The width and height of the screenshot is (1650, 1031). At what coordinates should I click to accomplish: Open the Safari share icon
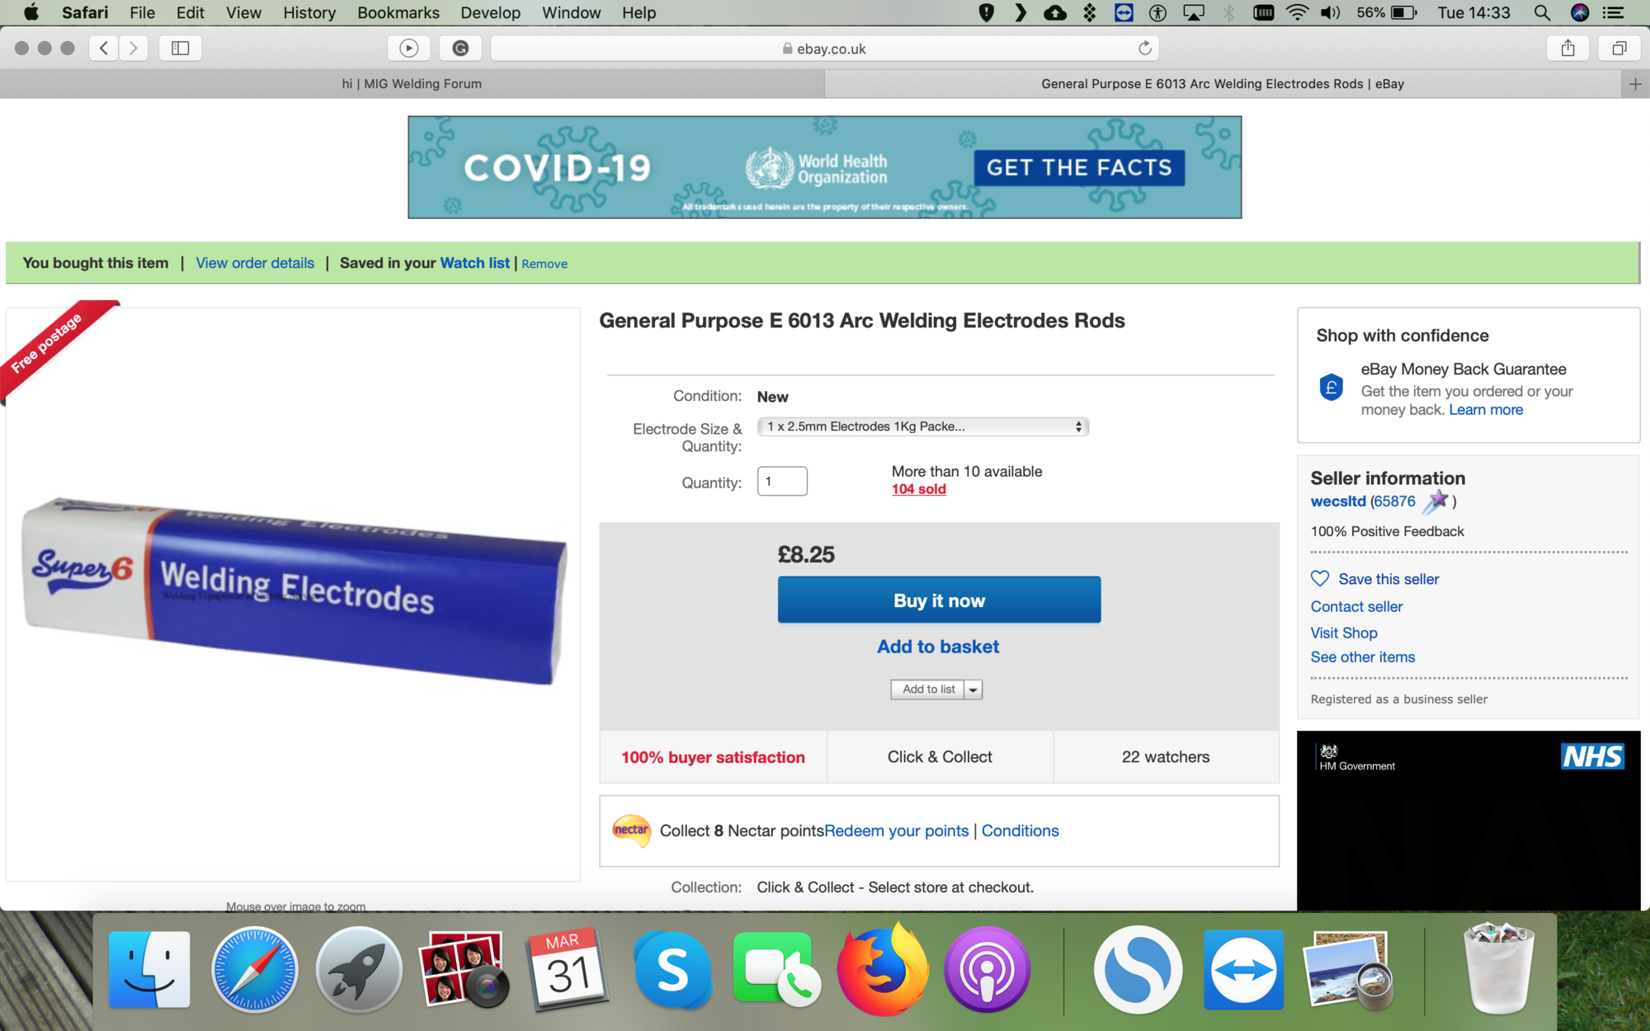[1567, 49]
